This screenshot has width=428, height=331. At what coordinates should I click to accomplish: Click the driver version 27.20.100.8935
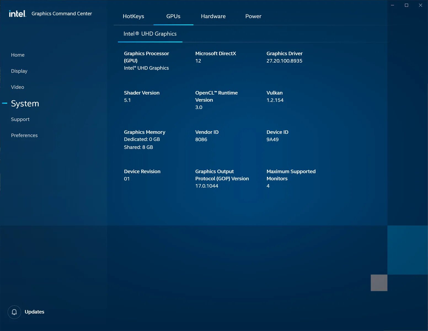pyautogui.click(x=284, y=61)
